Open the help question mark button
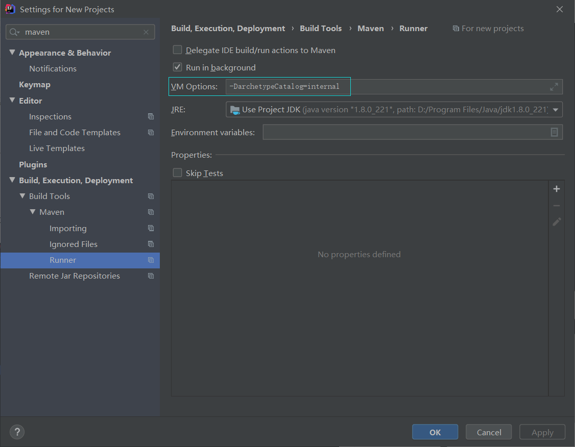The width and height of the screenshot is (575, 447). (x=17, y=432)
